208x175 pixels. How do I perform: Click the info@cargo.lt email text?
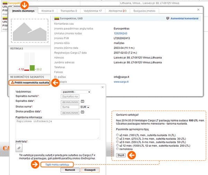click(x=121, y=77)
